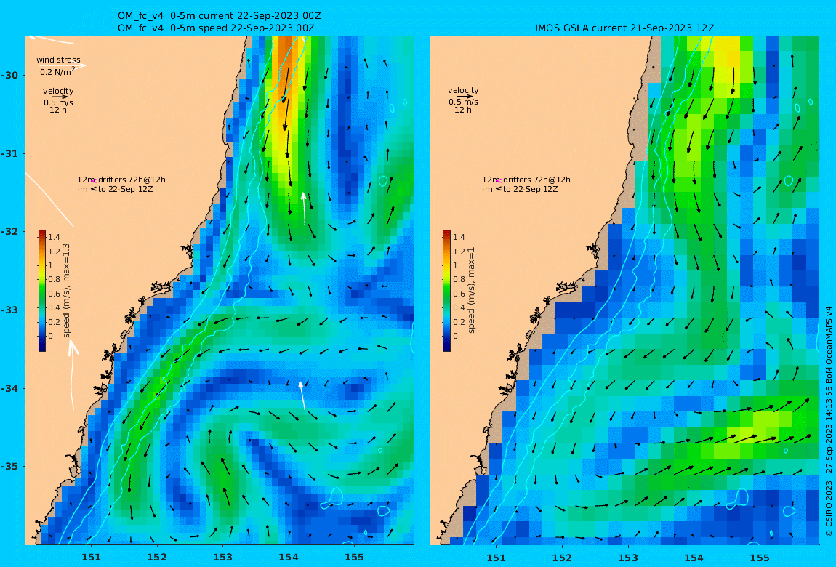Click the magenta drifter marker on left map
Screen dimensions: 836x567
pyautogui.click(x=93, y=181)
